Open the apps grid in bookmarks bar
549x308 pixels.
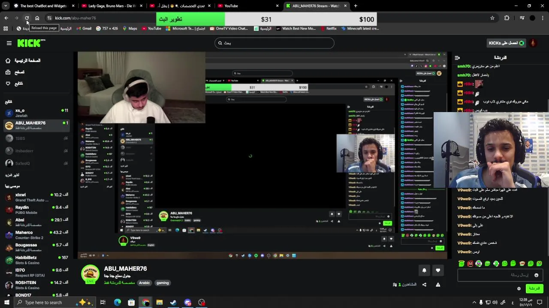6,29
